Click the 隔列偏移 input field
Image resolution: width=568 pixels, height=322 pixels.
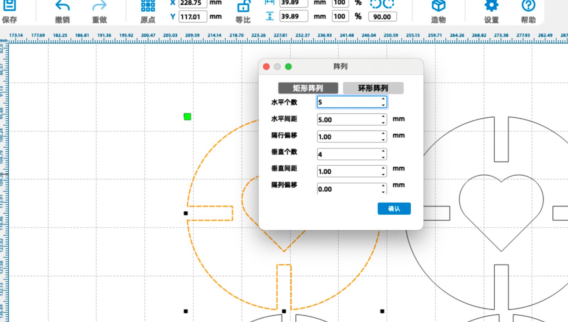(x=352, y=189)
